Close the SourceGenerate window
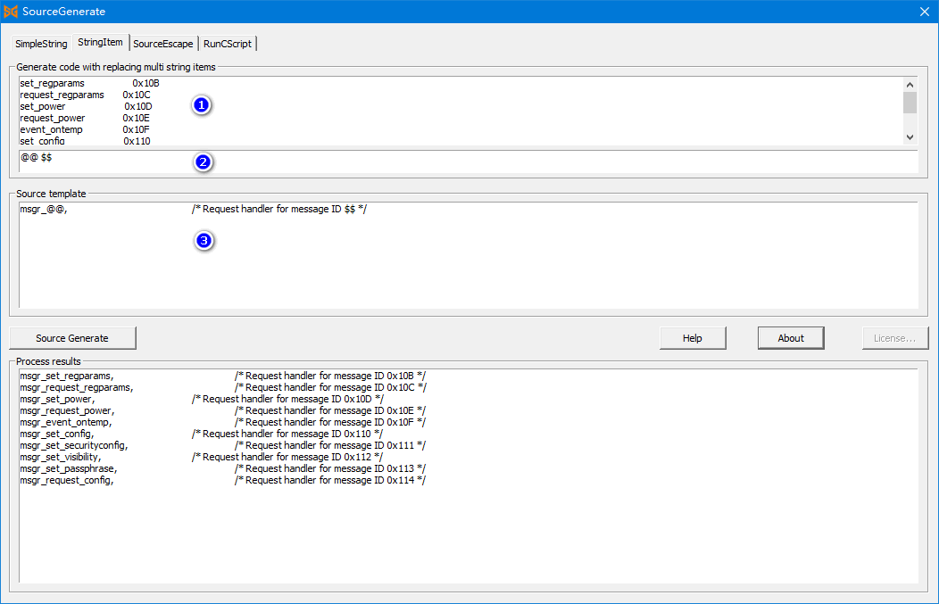The image size is (939, 604). click(x=924, y=12)
